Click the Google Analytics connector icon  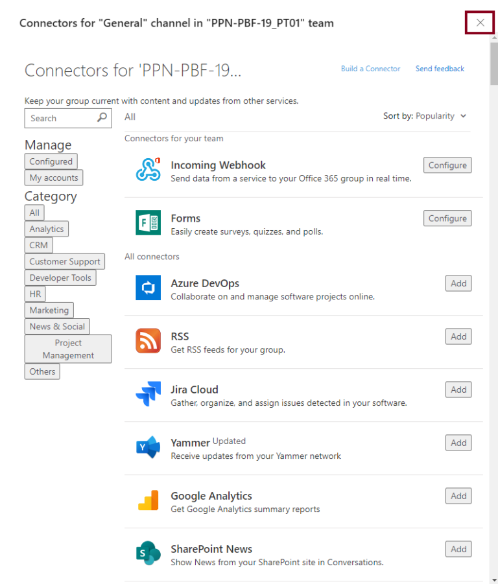click(x=148, y=500)
